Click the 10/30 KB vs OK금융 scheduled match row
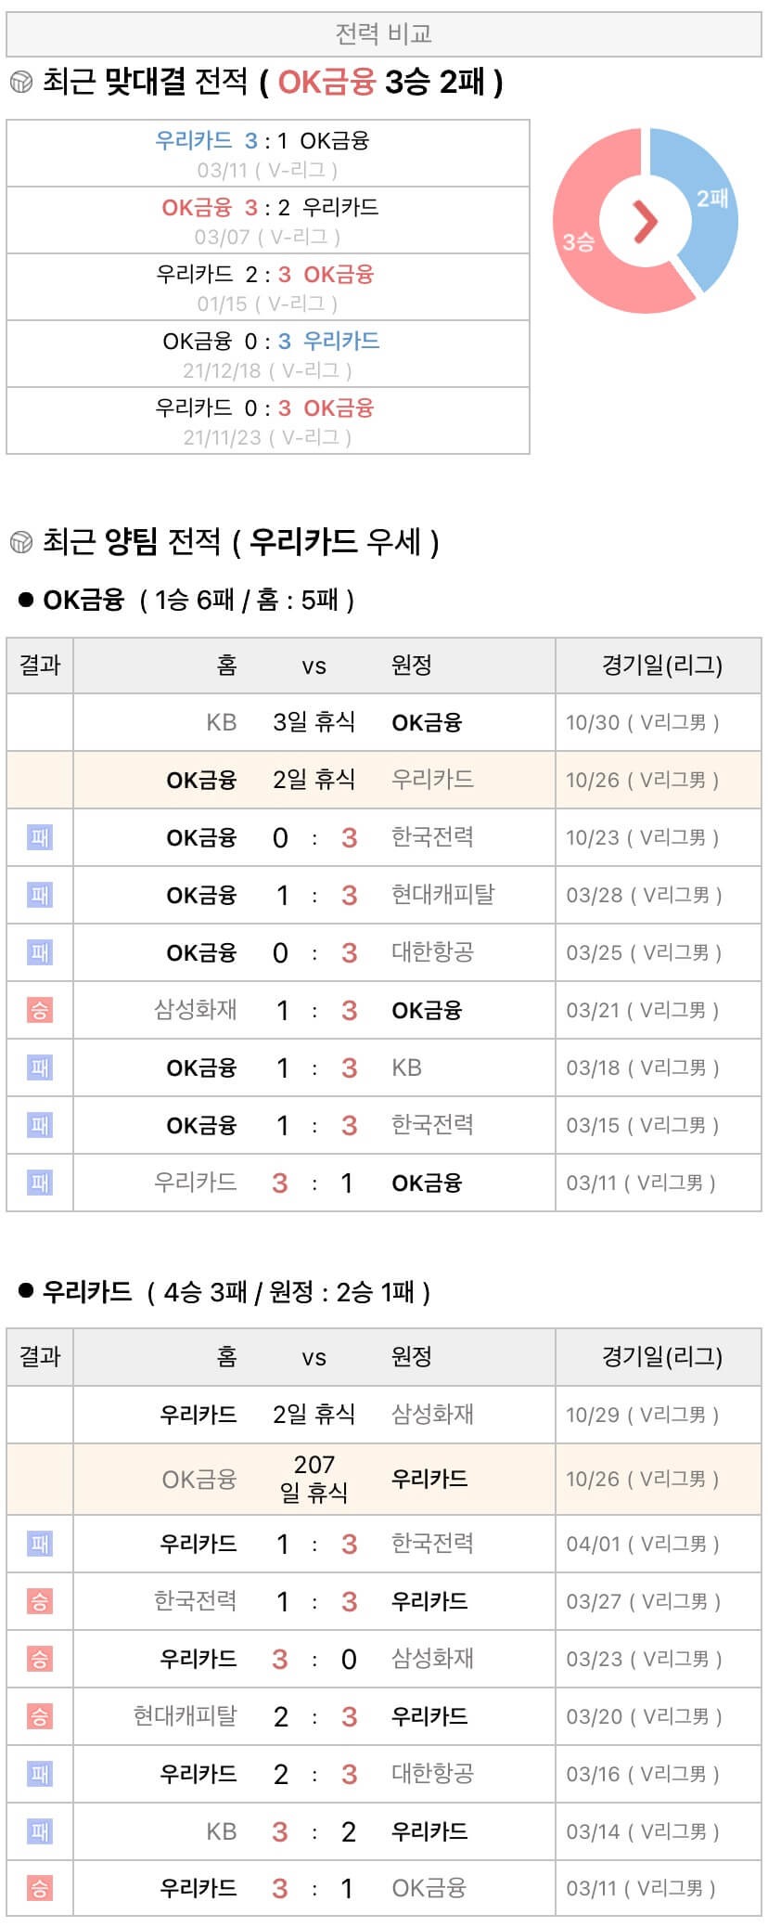Image resolution: width=768 pixels, height=1927 pixels. pyautogui.click(x=383, y=722)
